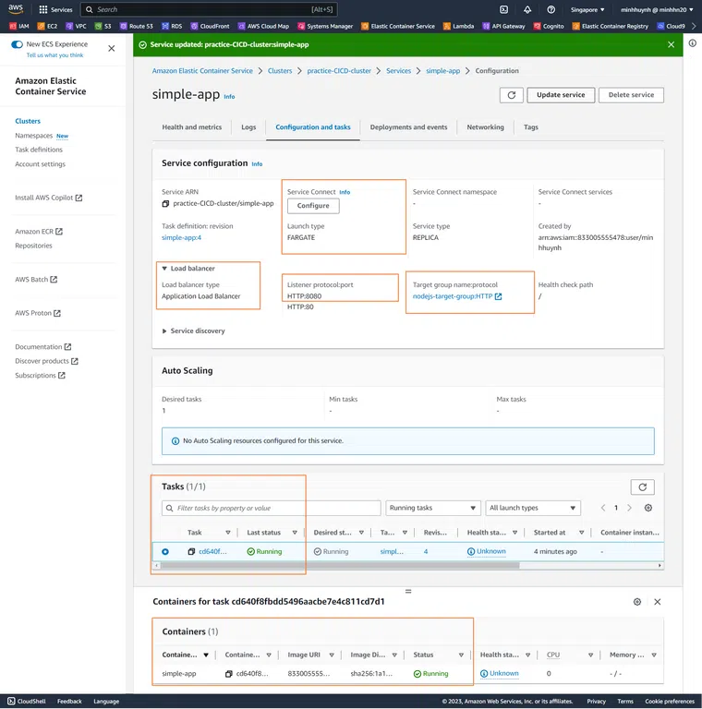Open notifications bell
The width and height of the screenshot is (702, 709).
point(527,9)
